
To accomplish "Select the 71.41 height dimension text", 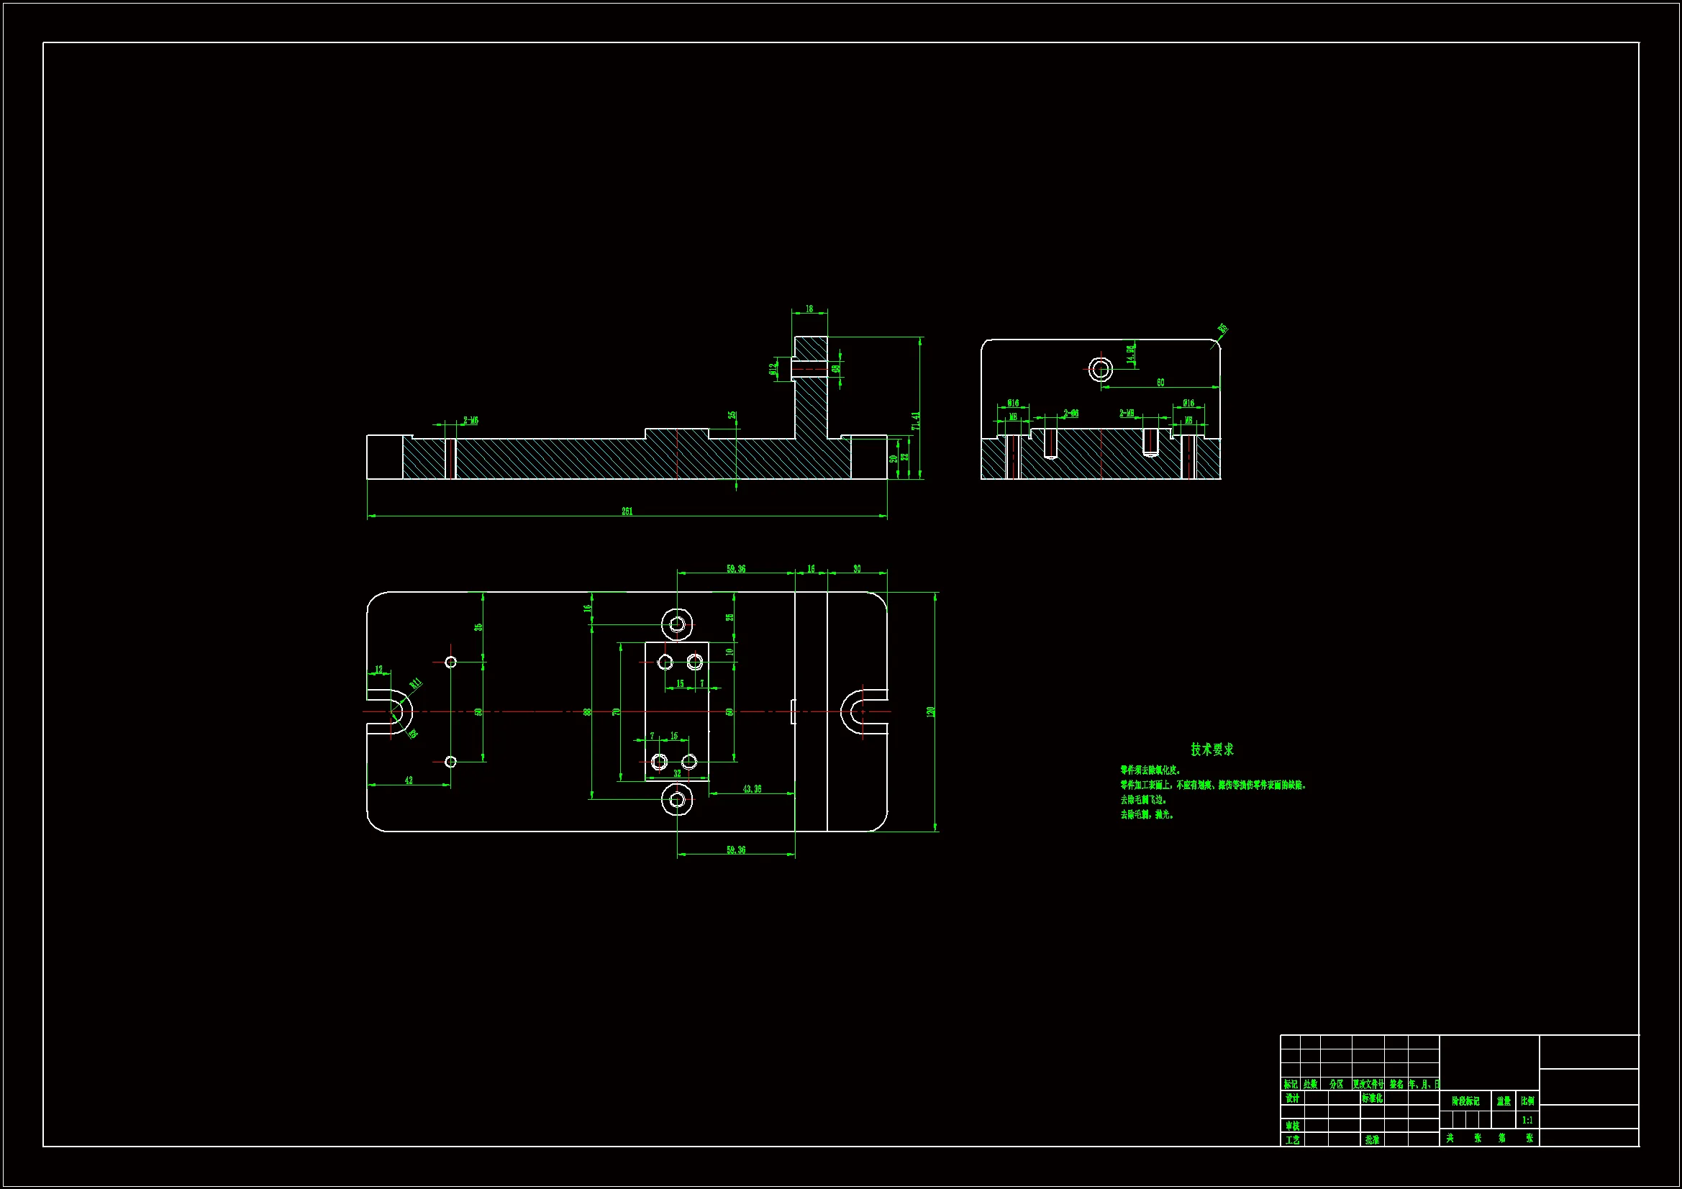I will click(915, 421).
